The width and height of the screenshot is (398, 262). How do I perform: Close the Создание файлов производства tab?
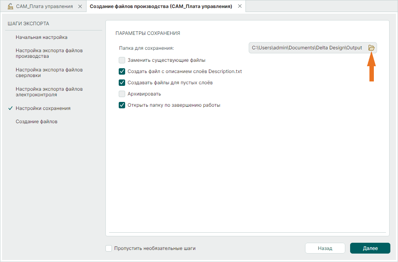click(240, 6)
